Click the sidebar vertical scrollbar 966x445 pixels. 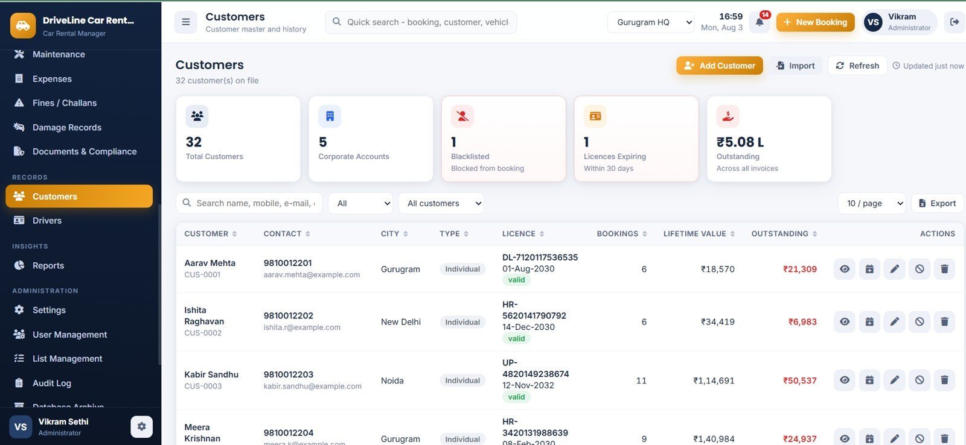[x=159, y=283]
